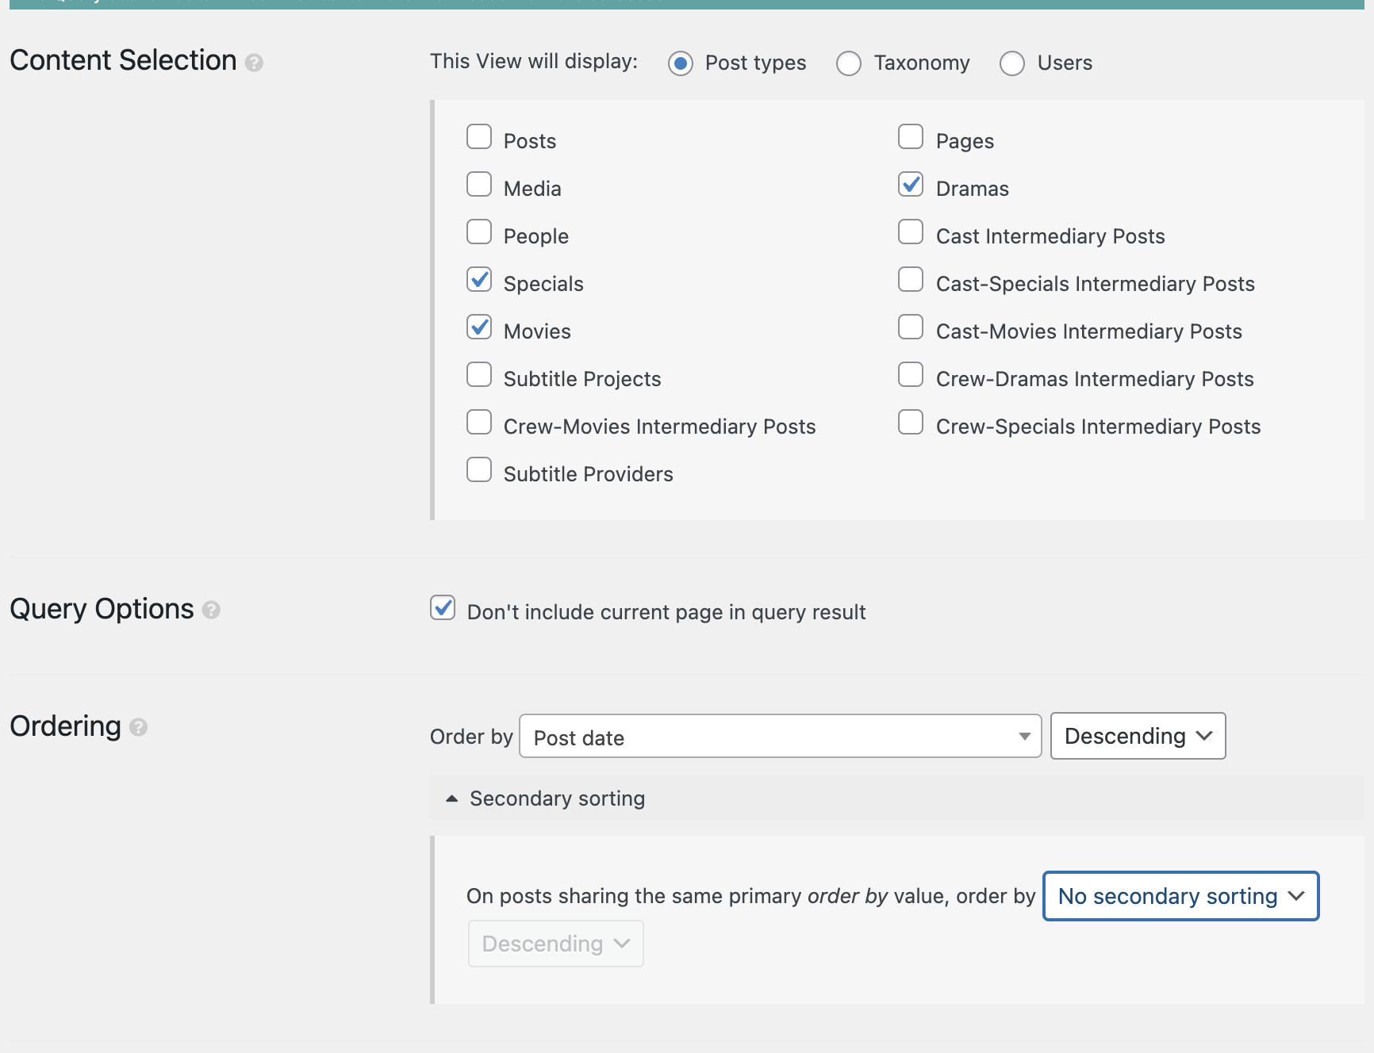Check Subtitle Projects checkbox

point(479,374)
